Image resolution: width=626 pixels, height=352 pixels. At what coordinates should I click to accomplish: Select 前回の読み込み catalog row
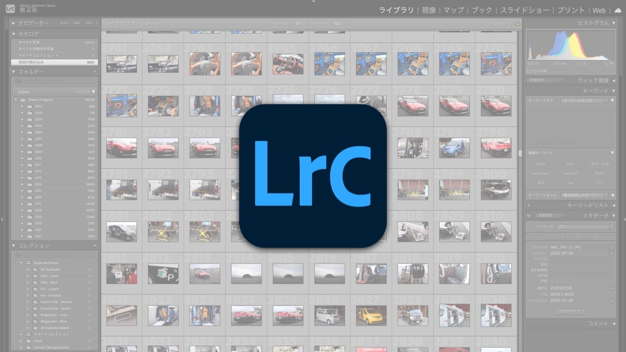54,63
